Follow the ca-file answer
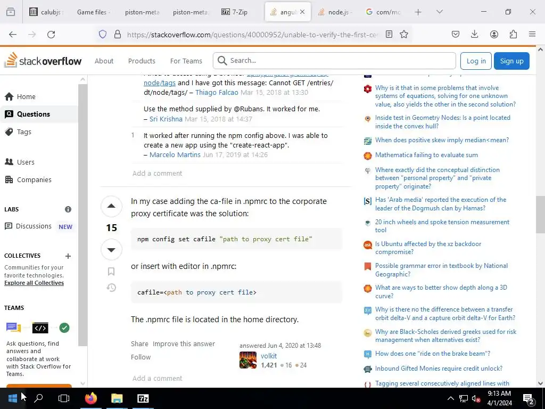Image resolution: width=545 pixels, height=409 pixels. [141, 357]
